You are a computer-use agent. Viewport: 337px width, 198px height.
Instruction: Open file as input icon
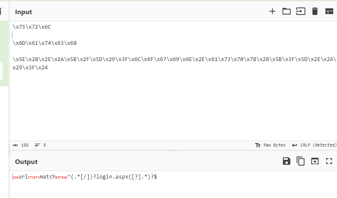coord(300,11)
